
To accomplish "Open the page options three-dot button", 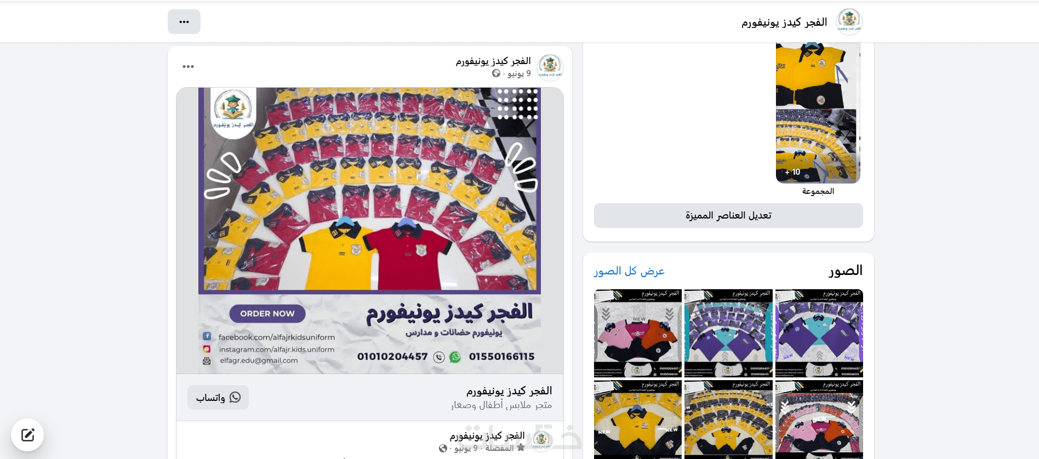I will point(184,22).
